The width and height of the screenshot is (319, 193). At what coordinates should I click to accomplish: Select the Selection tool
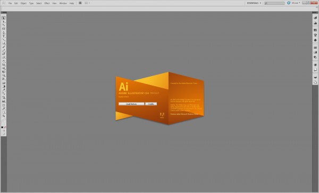(x=4, y=18)
